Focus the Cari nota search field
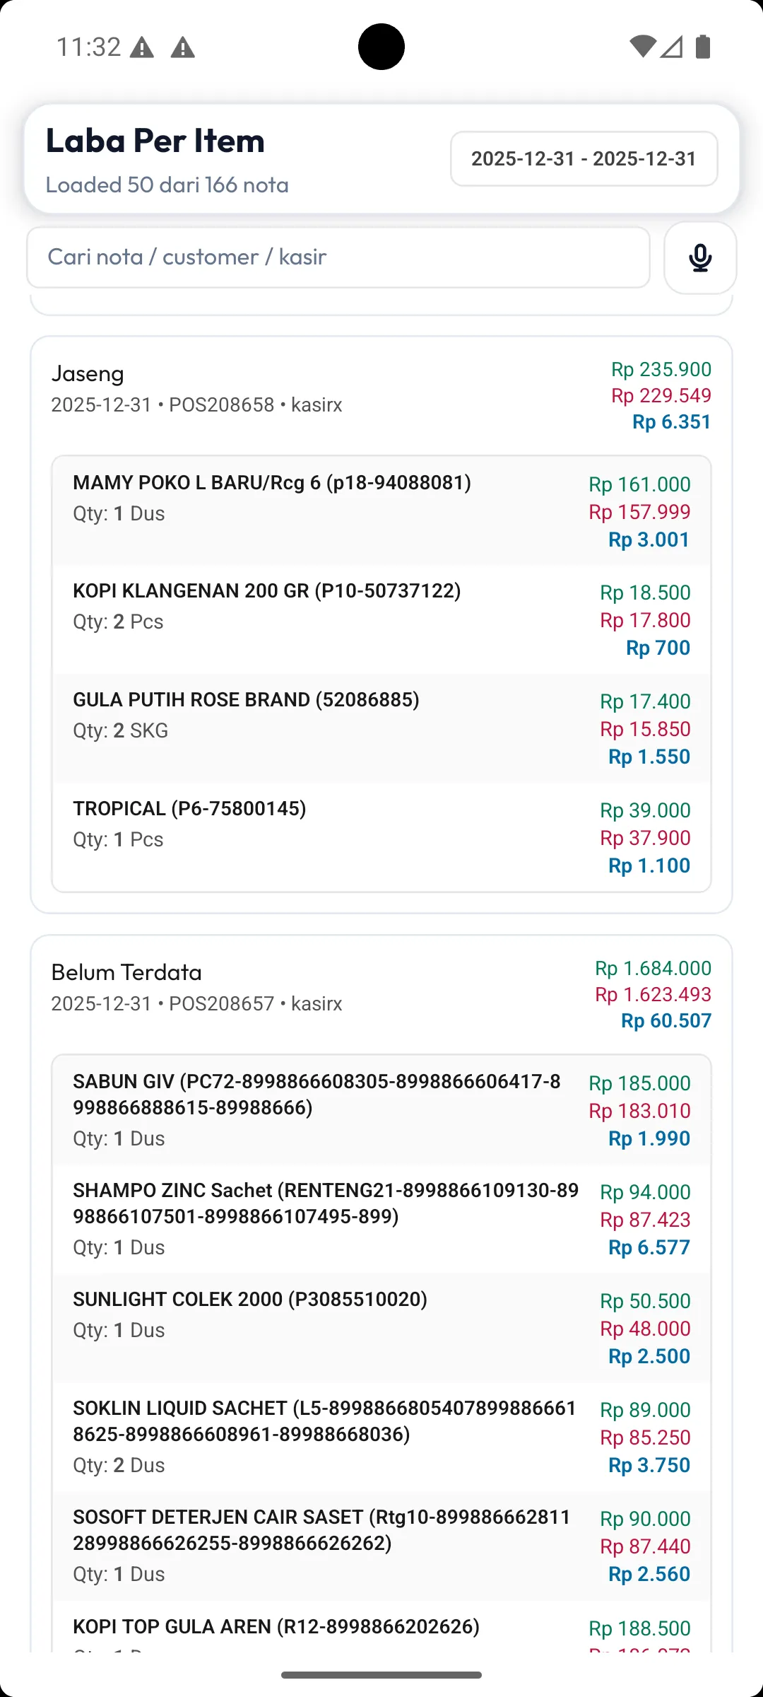Screen dimensions: 763x1697 (338, 257)
